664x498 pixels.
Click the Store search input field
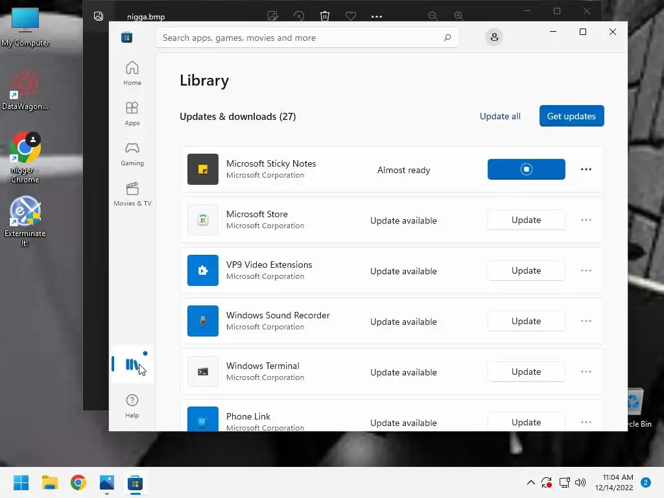(307, 38)
